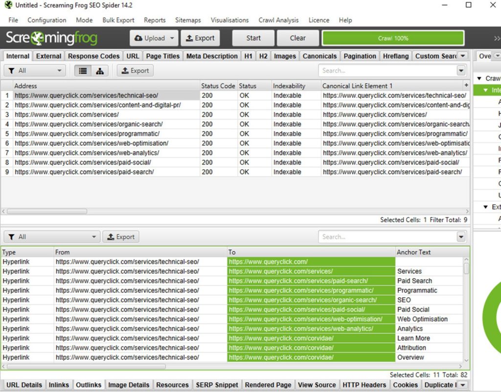Click the Start crawl button
501x392 pixels.
[x=253, y=38]
